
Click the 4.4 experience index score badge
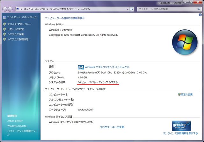81,67
